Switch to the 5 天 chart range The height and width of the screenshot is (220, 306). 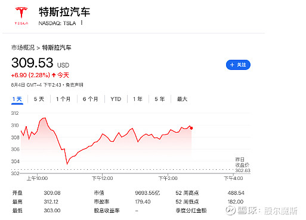coord(39,99)
